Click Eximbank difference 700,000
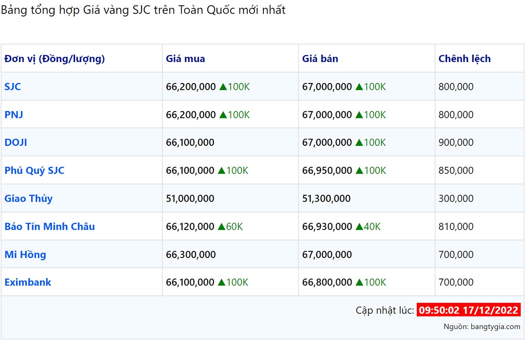The height and width of the screenshot is (341, 526). click(456, 282)
